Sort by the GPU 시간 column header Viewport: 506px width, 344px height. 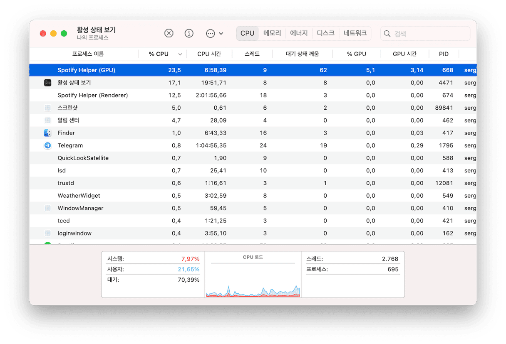coord(404,54)
